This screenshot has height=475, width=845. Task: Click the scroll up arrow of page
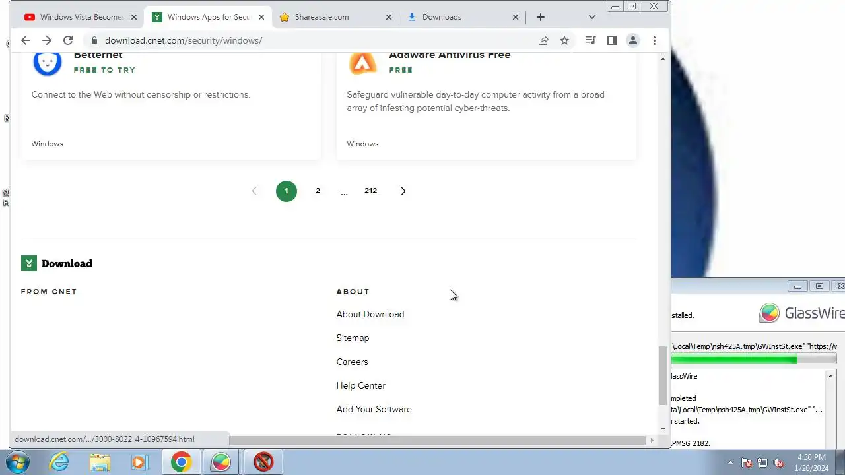tap(663, 59)
